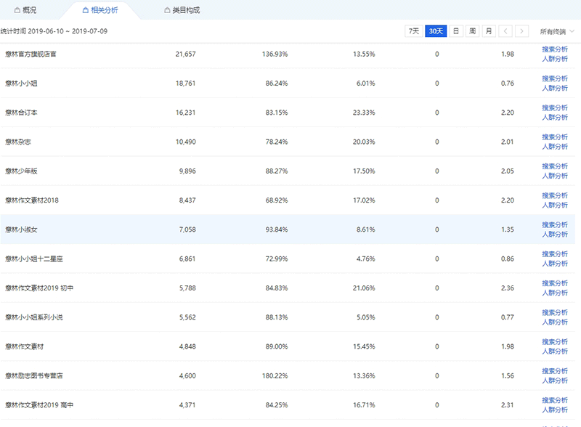Open 搜索分析 for 意林励志图书专营店
581x427 pixels.
click(x=555, y=371)
